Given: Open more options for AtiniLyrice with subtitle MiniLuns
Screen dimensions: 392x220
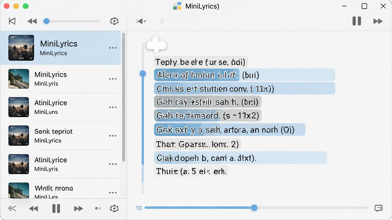Looking at the screenshot, I should click(113, 107).
